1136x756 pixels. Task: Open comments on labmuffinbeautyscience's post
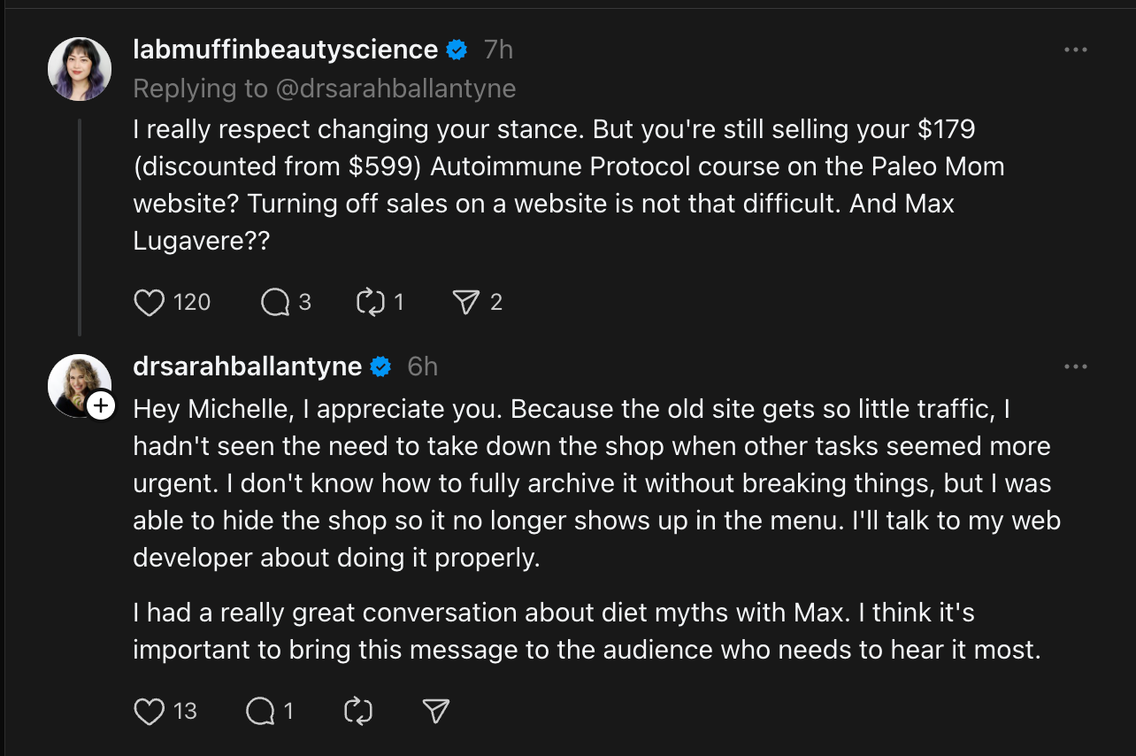click(x=275, y=303)
